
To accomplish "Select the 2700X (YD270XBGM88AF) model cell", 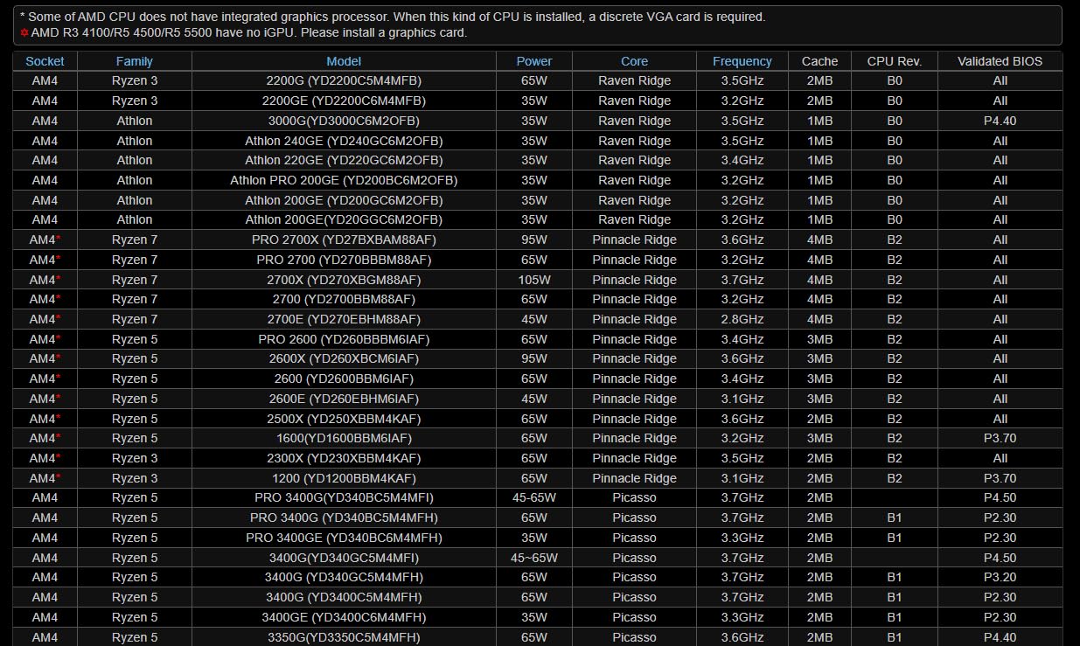I will 344,280.
